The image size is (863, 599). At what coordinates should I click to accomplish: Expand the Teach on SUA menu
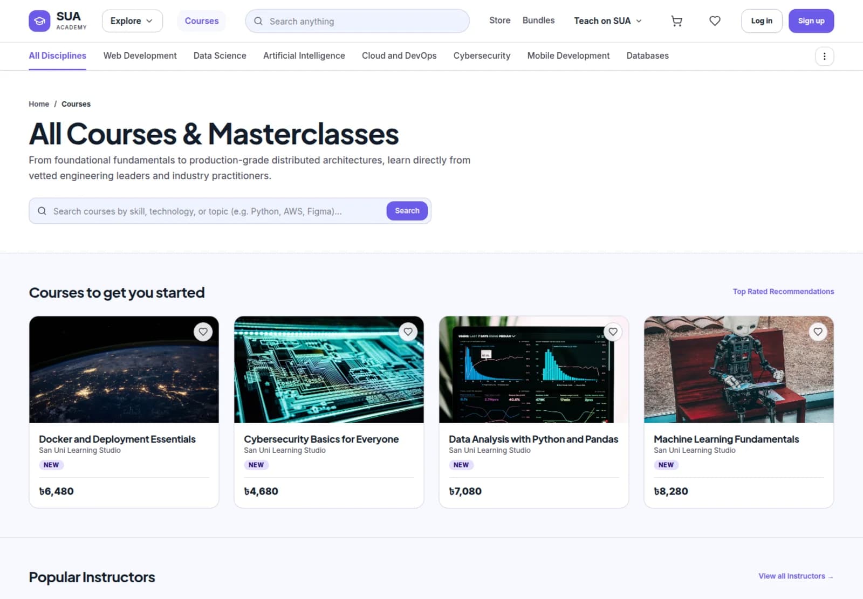(x=608, y=21)
